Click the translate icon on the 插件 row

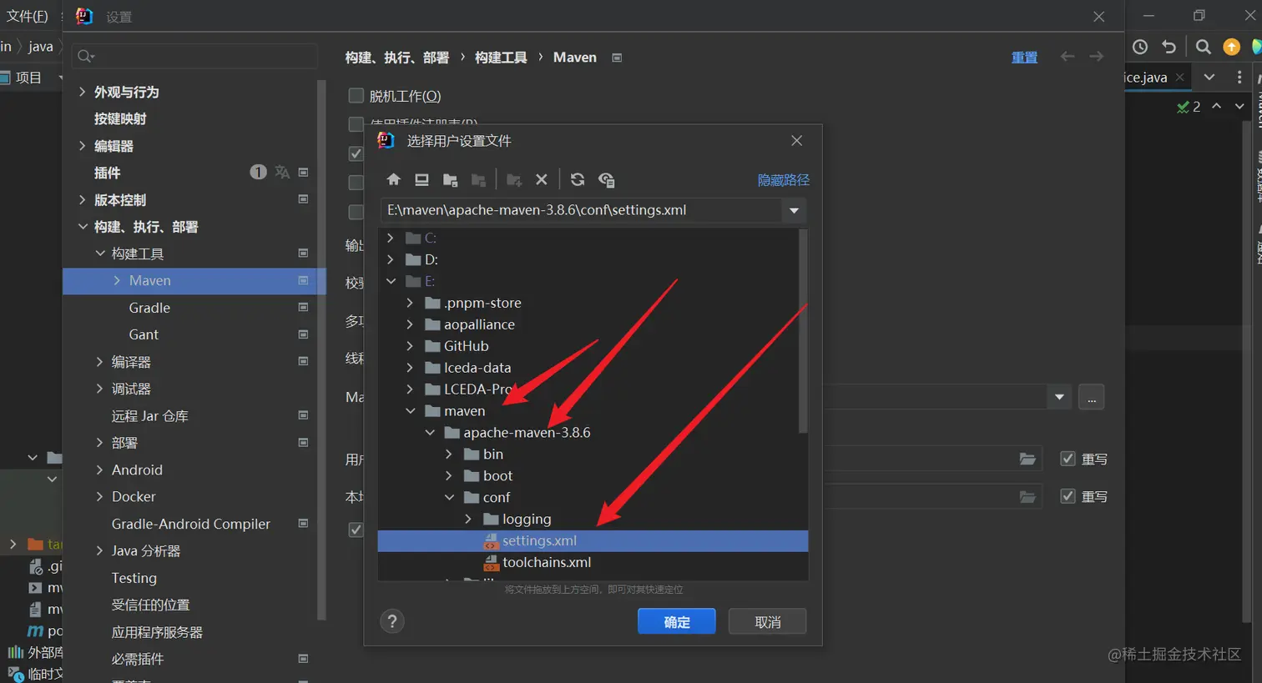(x=282, y=172)
